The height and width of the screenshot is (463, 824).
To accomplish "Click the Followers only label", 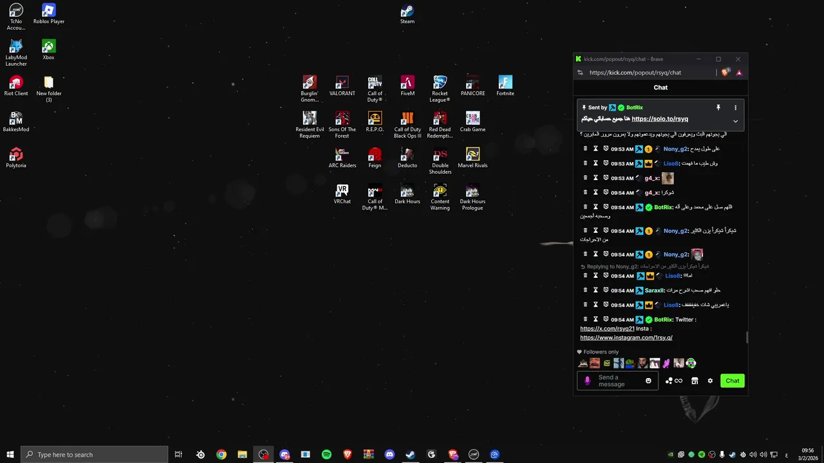I will click(601, 352).
